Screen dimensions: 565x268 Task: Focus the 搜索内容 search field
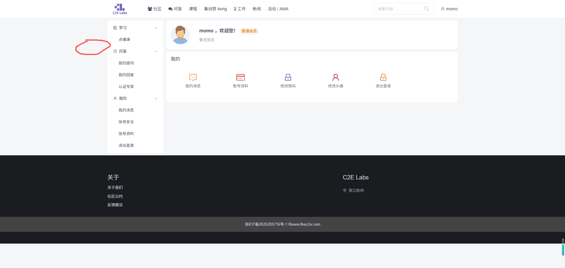click(399, 9)
